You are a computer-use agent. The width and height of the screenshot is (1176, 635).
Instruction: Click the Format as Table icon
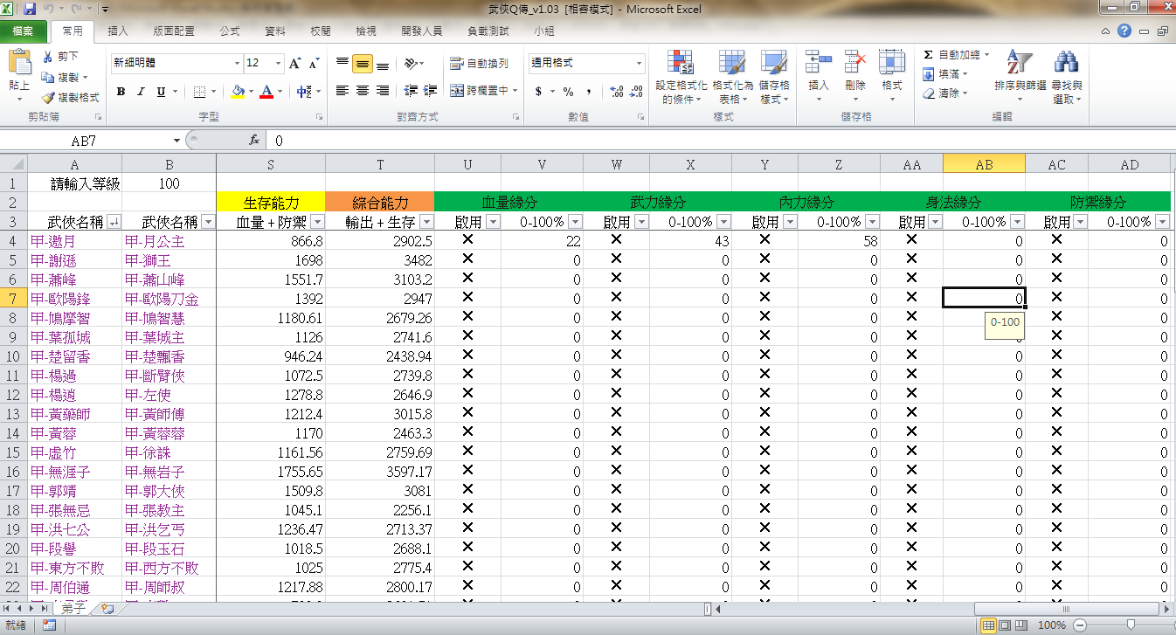coord(732,63)
